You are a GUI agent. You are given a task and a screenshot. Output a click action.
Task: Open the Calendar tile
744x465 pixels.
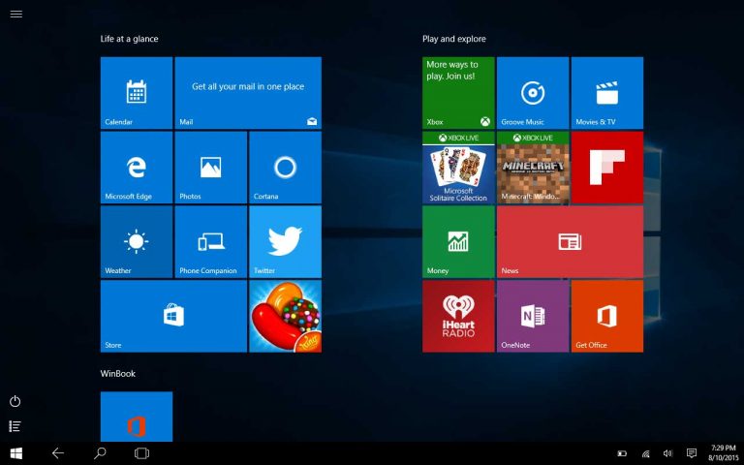pyautogui.click(x=137, y=93)
